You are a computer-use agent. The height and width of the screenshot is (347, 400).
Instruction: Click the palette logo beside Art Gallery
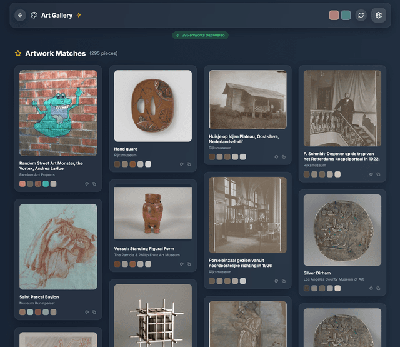[34, 15]
